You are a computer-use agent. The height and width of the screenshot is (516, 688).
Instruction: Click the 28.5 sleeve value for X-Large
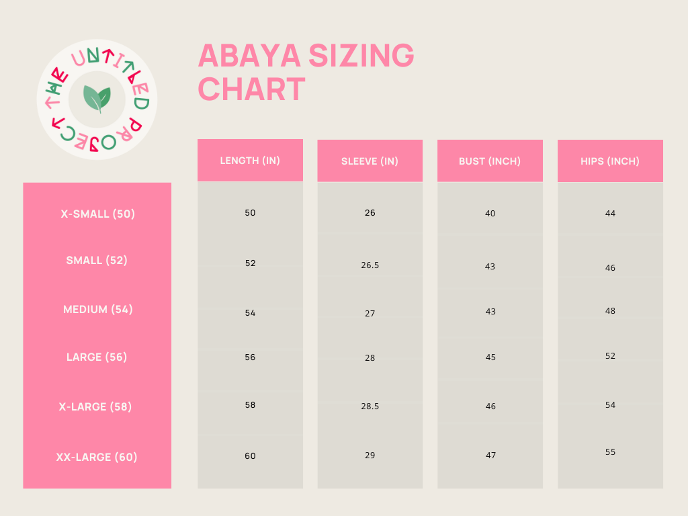[x=370, y=406]
